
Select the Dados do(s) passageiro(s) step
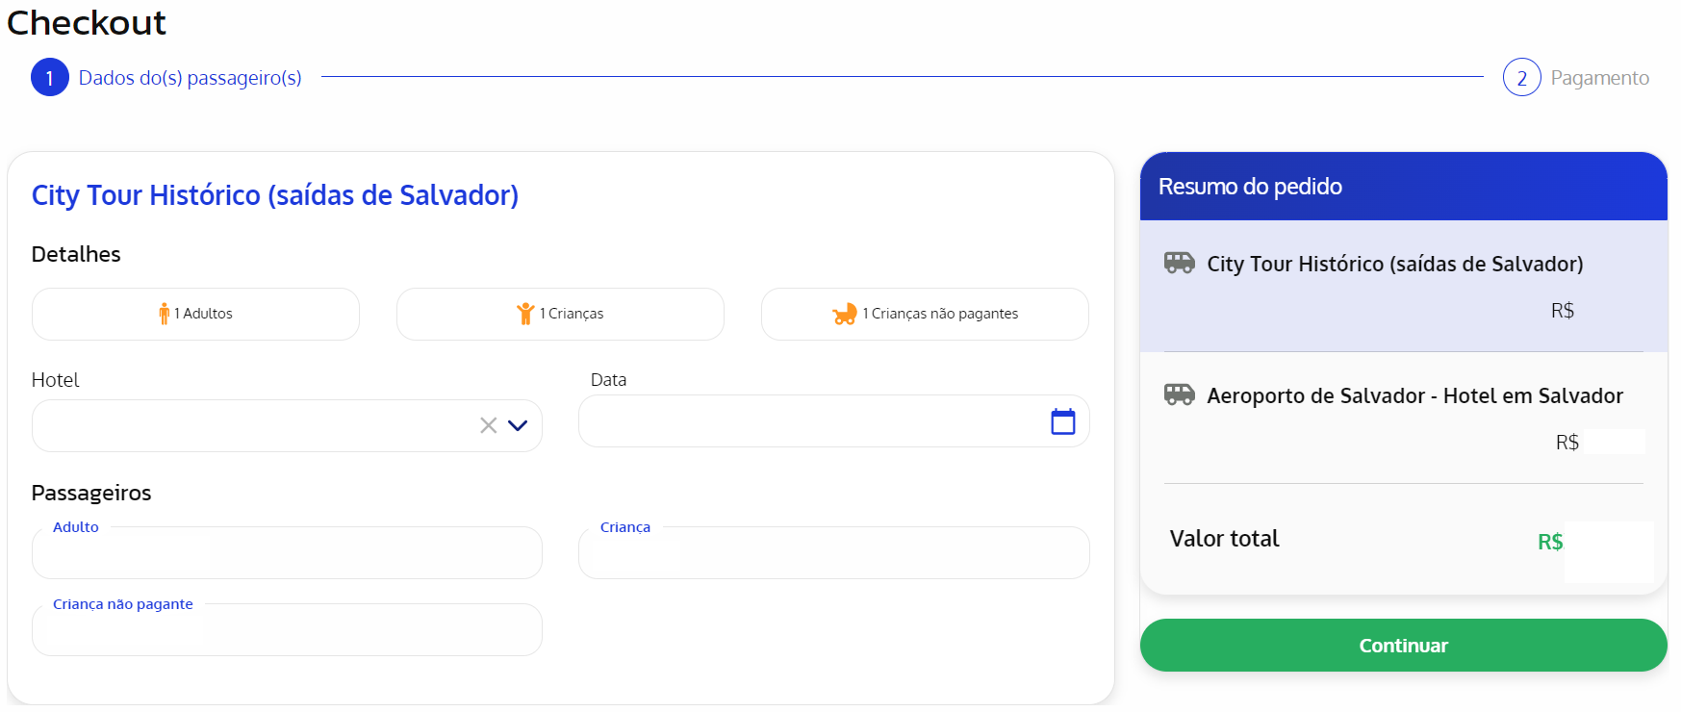(x=190, y=78)
